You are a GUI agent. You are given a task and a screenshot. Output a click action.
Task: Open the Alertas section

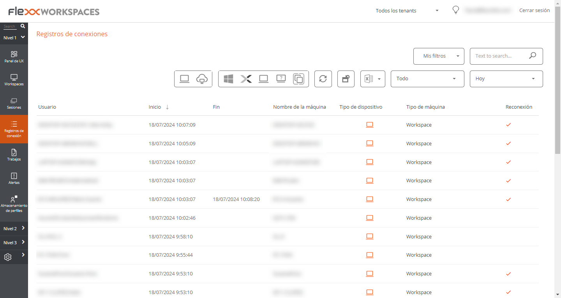14,178
